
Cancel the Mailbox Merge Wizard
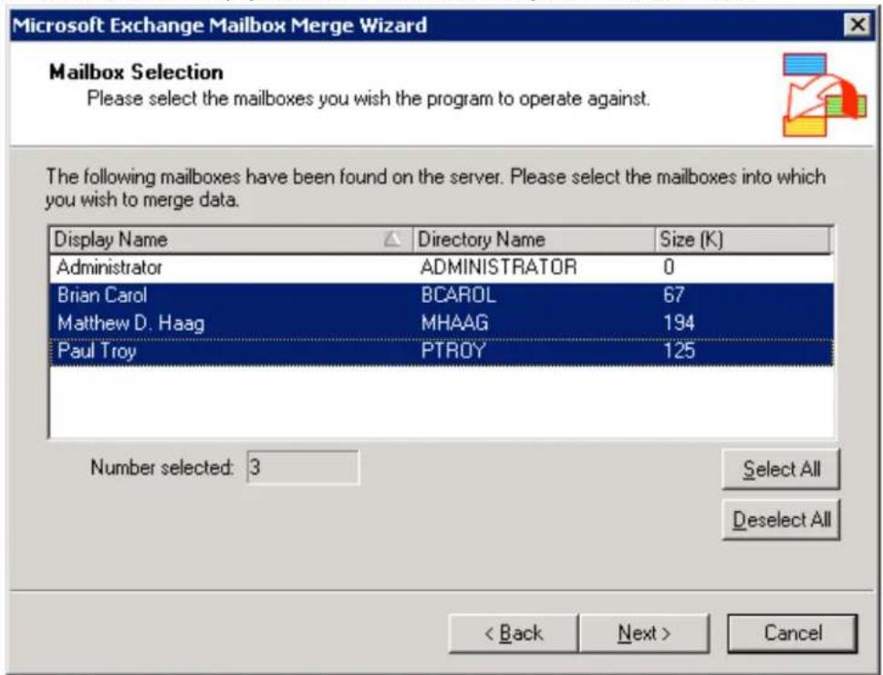[x=793, y=633]
